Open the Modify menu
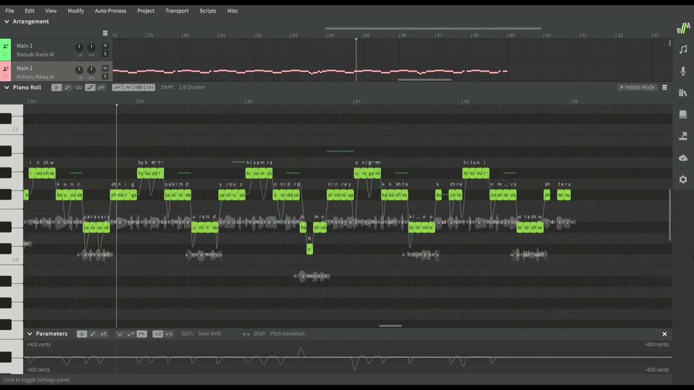Image resolution: width=694 pixels, height=390 pixels. (76, 11)
